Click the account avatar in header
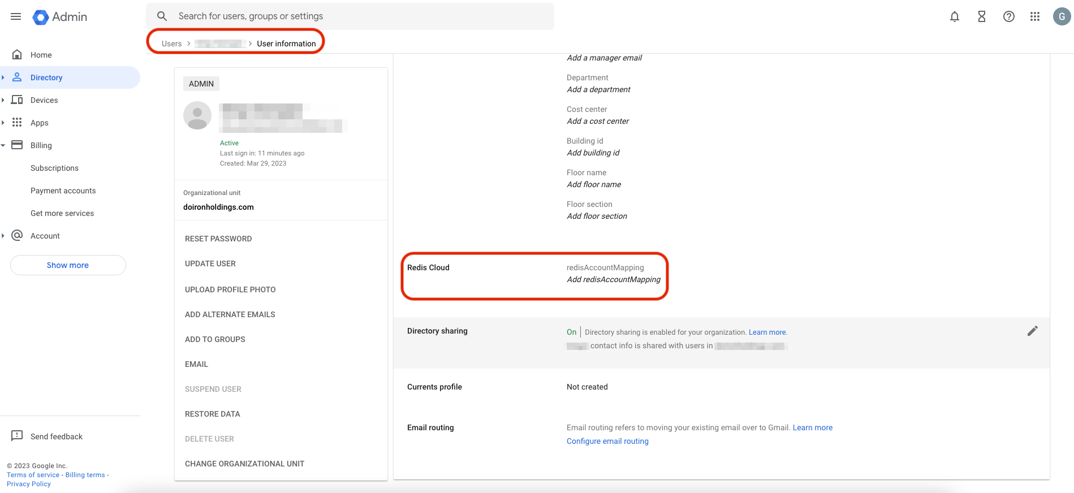1074x493 pixels. point(1062,16)
